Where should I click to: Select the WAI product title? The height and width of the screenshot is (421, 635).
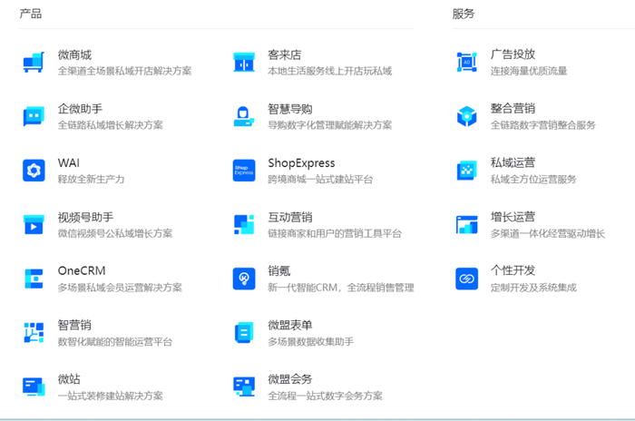coord(68,163)
